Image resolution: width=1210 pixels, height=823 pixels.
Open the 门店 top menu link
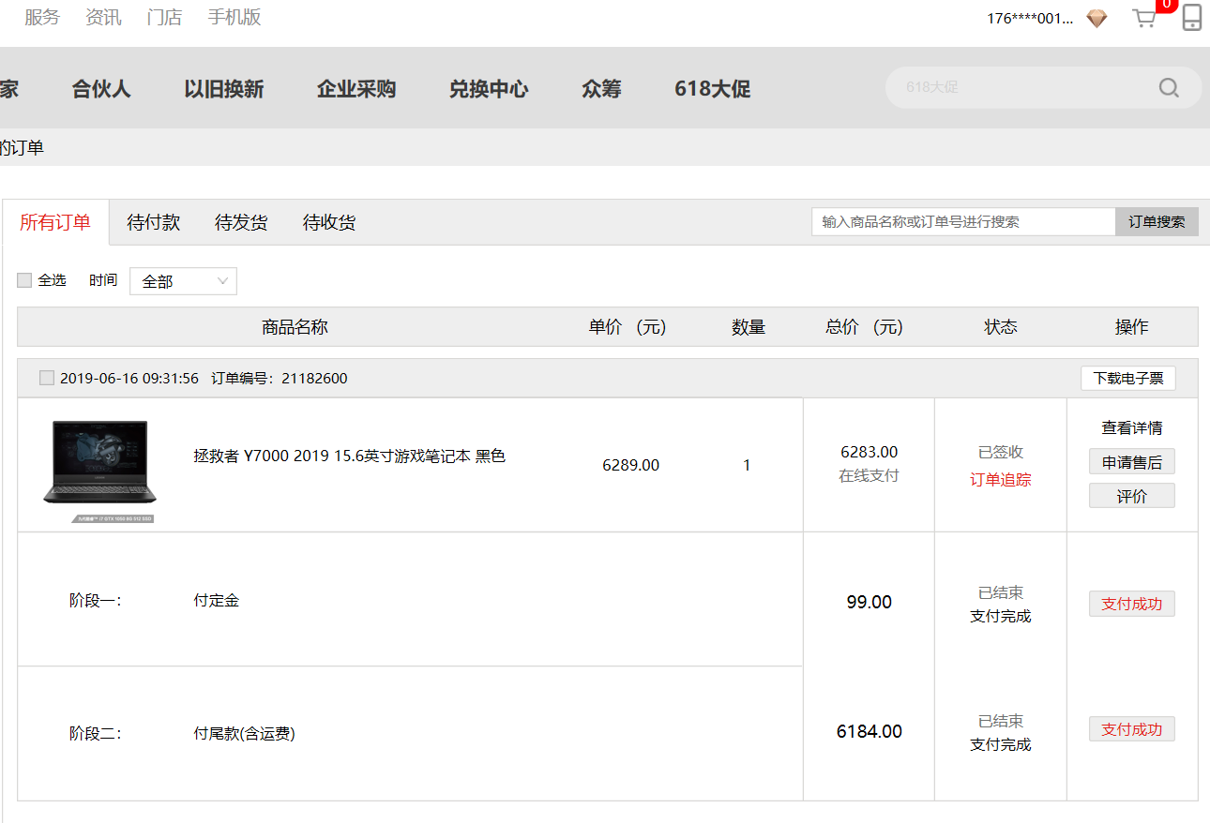pos(165,17)
